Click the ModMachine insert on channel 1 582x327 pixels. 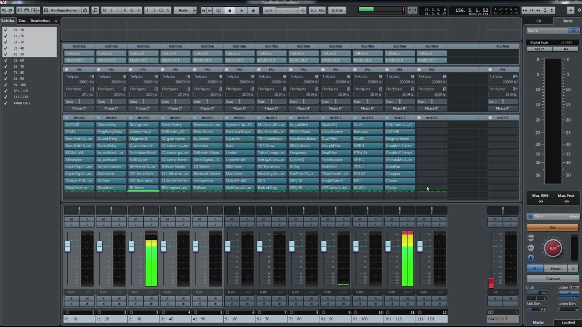[x=79, y=188]
